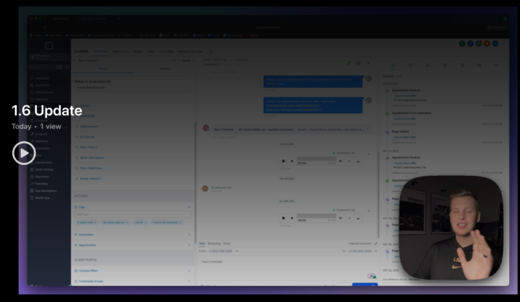This screenshot has width=520, height=302.
Task: Seek in second Outbound Call progress bar
Action: pos(316,216)
